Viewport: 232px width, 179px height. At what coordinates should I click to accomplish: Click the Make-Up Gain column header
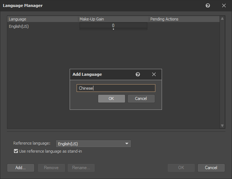[x=114, y=19]
